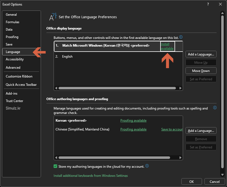The height and width of the screenshot is (187, 227).
Task: Click the Move Down button
Action: [201, 71]
